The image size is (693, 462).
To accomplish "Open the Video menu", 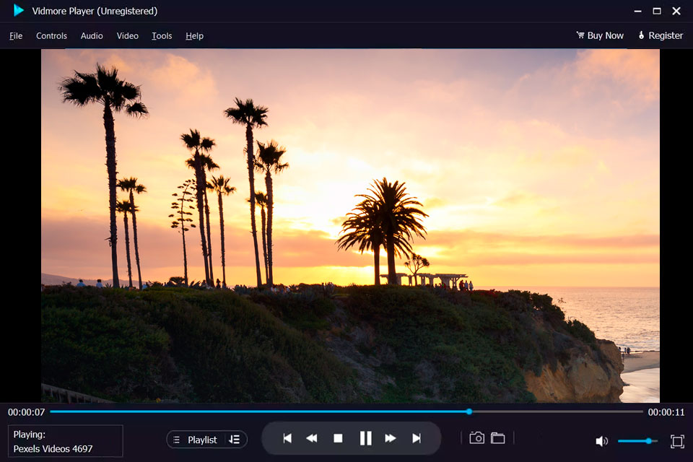I will (x=127, y=36).
